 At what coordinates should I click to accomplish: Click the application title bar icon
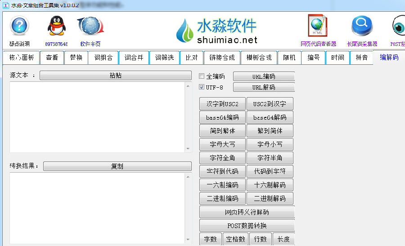(x=6, y=5)
